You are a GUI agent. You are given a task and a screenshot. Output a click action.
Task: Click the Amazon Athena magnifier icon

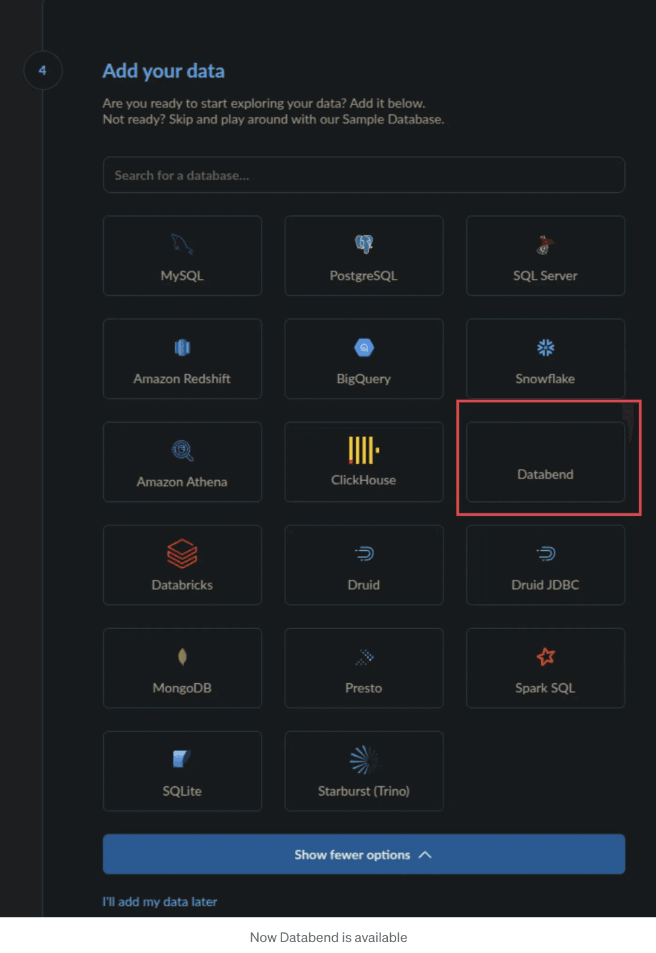pyautogui.click(x=182, y=450)
